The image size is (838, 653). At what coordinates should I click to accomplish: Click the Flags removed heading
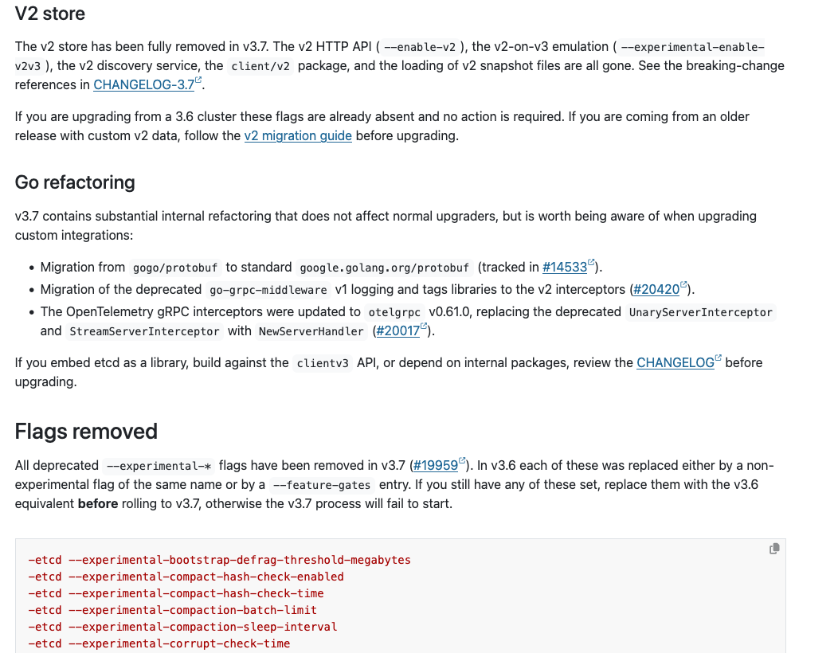point(86,432)
